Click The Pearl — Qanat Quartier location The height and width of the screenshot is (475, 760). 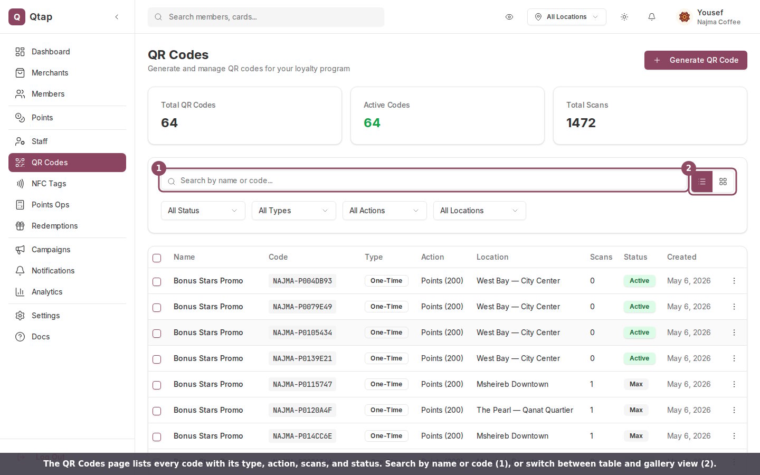[x=525, y=410]
